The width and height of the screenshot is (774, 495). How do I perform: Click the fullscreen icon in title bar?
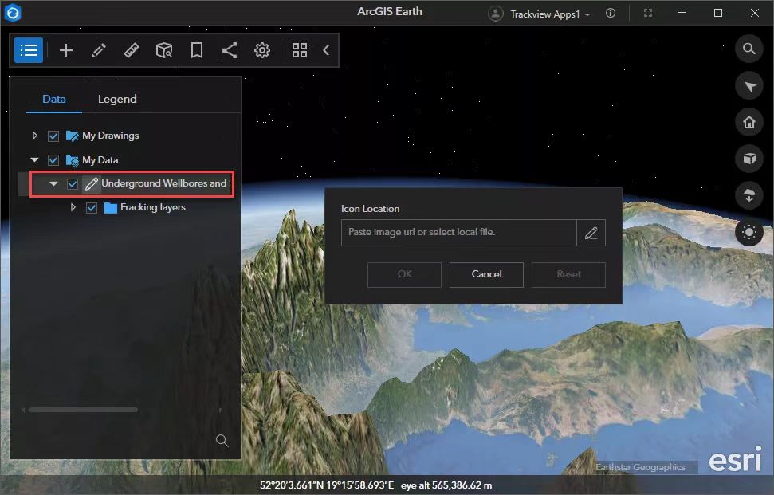pyautogui.click(x=648, y=14)
